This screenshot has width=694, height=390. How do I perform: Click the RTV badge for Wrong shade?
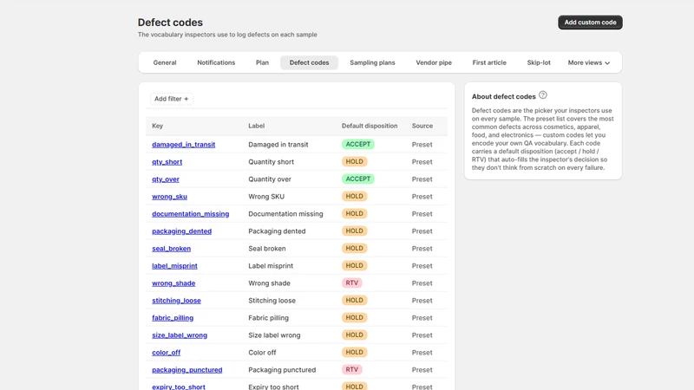click(x=352, y=283)
